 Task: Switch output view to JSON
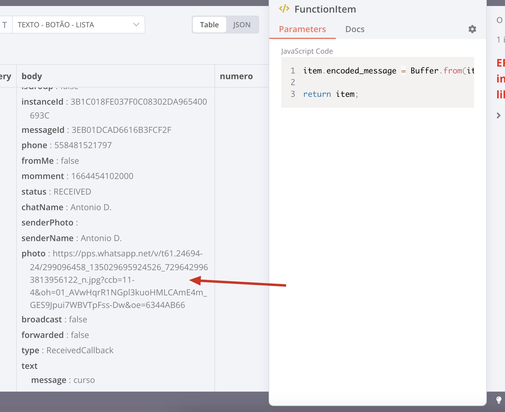tap(242, 25)
